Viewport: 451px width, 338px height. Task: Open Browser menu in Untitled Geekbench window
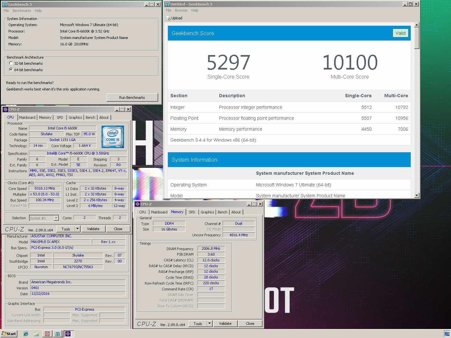click(x=181, y=10)
